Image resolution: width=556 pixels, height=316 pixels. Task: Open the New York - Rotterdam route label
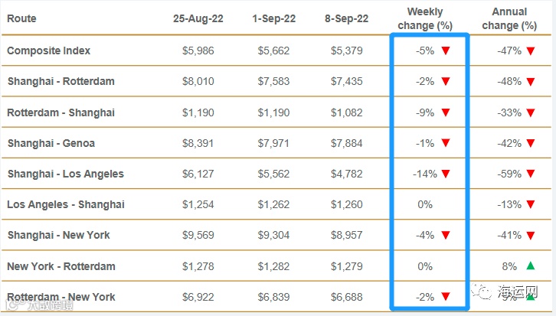[61, 266]
